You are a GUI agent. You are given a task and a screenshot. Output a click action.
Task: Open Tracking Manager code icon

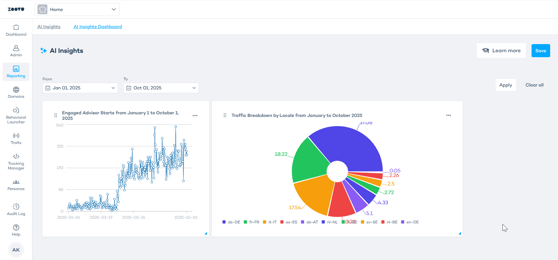[16, 156]
